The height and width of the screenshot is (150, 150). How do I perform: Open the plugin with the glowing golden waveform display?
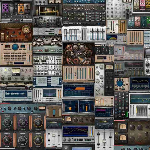(x=48, y=11)
